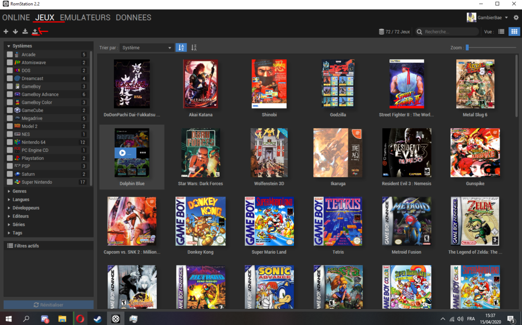This screenshot has height=325, width=522.
Task: Open Opera browser from the taskbar
Action: pos(80,319)
